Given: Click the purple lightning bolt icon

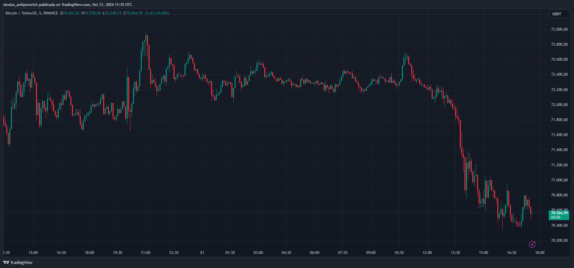Looking at the screenshot, I should 532,244.
